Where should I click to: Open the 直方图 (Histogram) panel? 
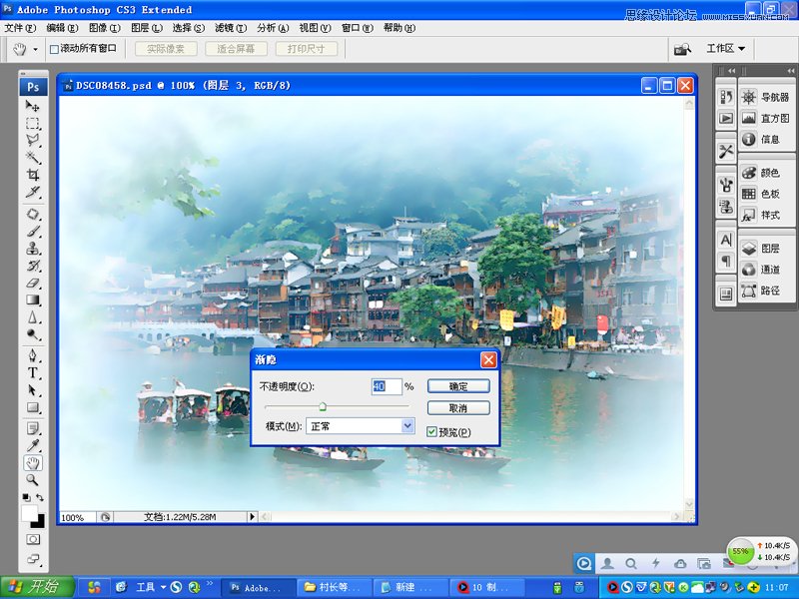[769, 118]
